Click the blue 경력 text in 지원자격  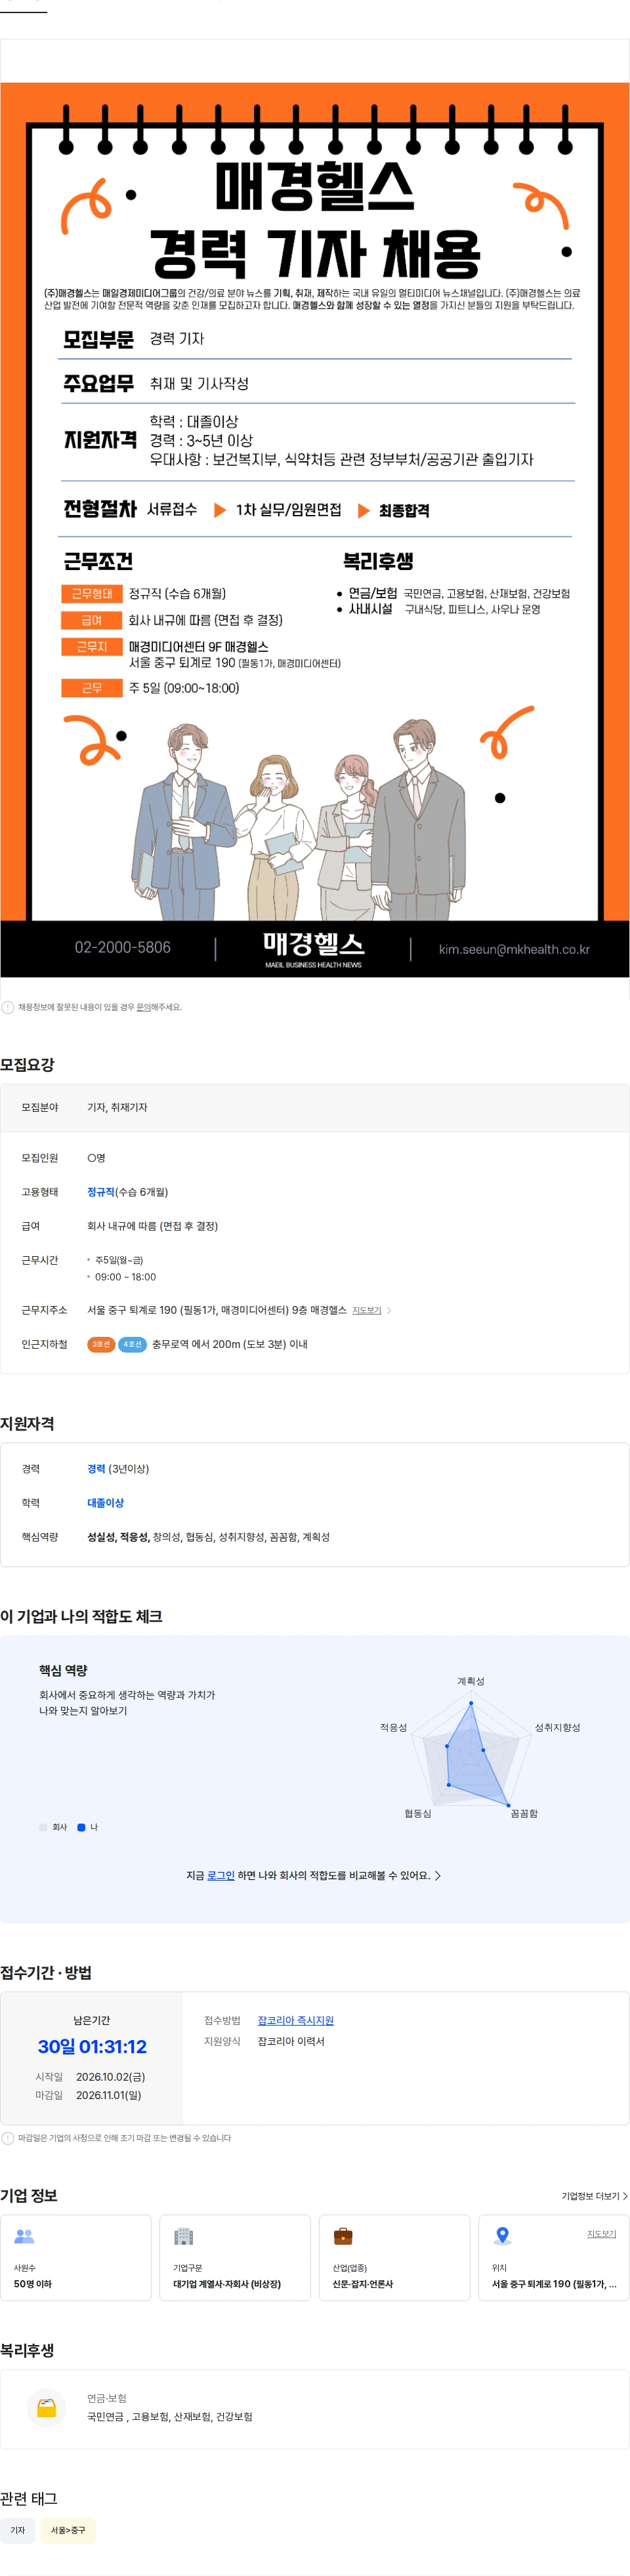(96, 1469)
